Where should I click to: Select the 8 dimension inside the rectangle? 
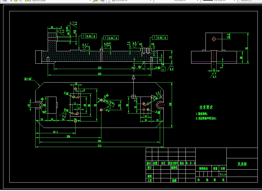click(79, 108)
